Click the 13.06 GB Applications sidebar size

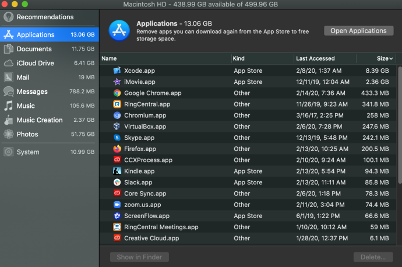83,34
